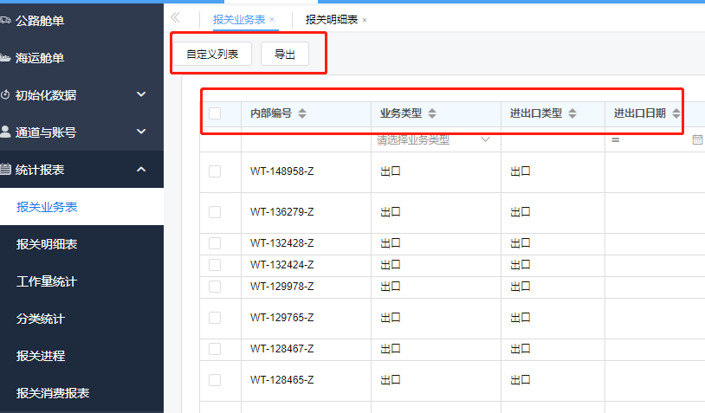Sort by 进出口类型 column
The width and height of the screenshot is (705, 413).
point(572,113)
